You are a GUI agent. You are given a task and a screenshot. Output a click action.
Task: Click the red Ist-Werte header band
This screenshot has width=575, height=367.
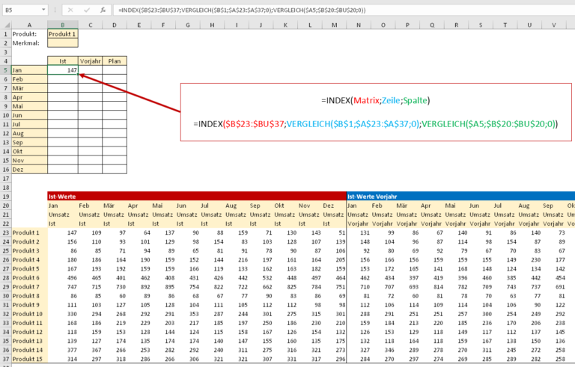[x=196, y=196]
